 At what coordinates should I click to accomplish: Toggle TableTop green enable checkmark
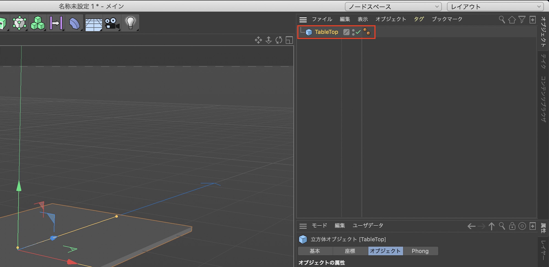coord(358,32)
